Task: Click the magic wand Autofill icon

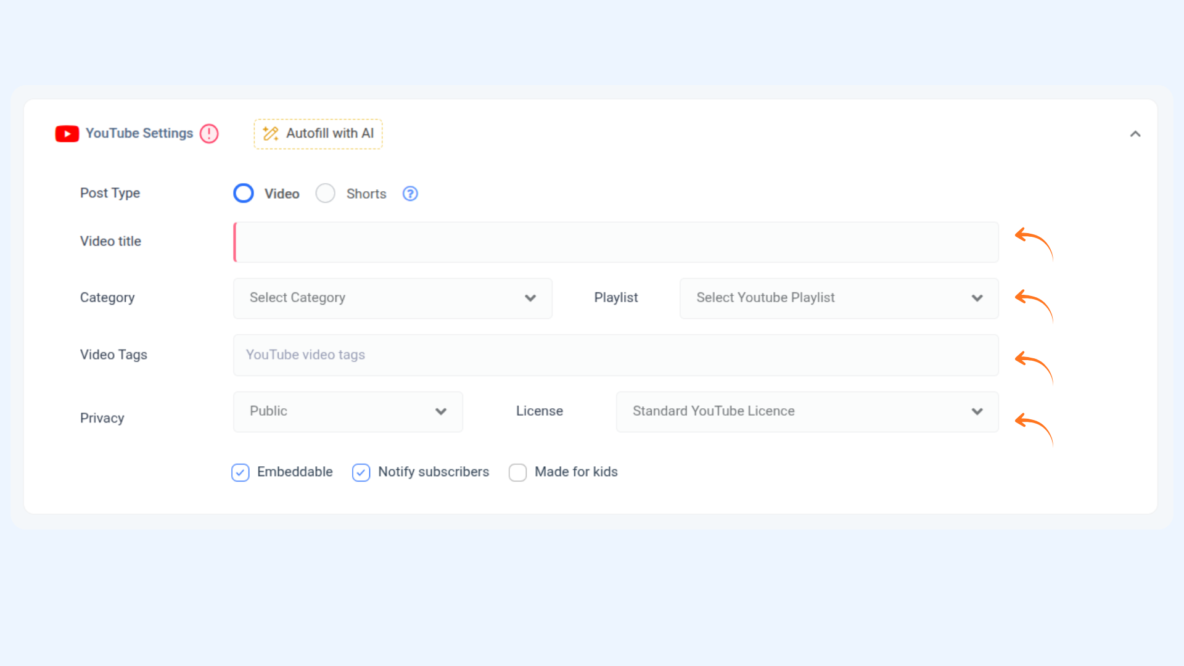Action: pos(271,134)
